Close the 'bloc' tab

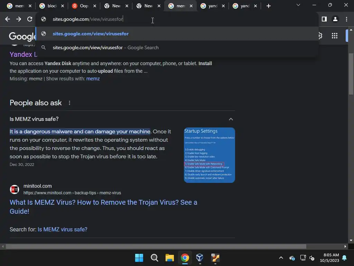[x=63, y=6]
